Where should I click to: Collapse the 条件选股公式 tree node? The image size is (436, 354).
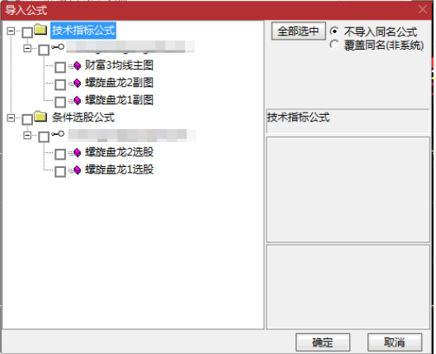point(11,117)
